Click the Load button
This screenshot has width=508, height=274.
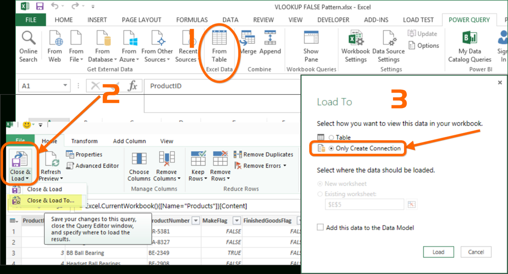(438, 252)
